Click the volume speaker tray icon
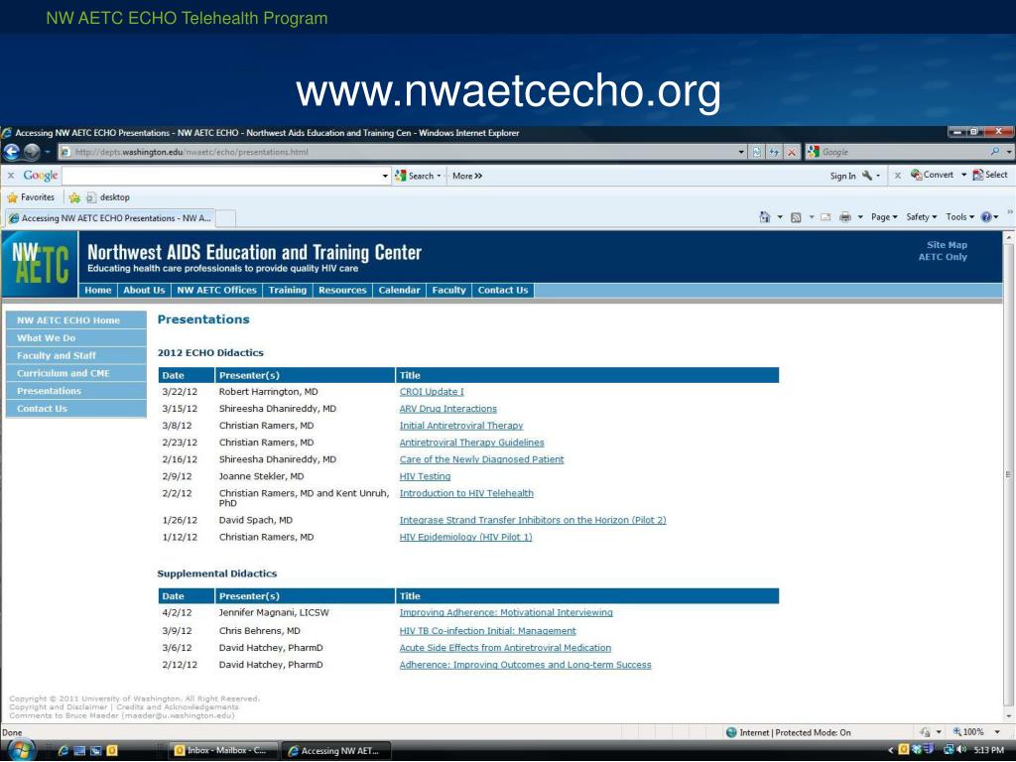 961,750
